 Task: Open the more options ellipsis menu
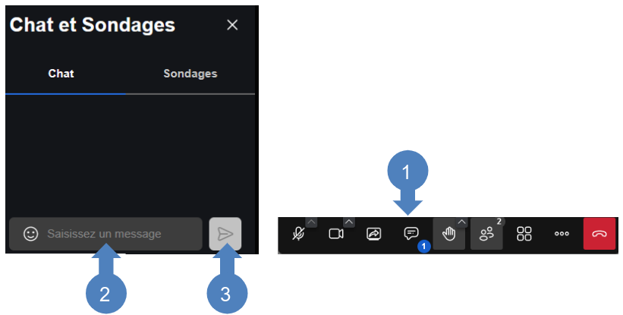click(x=562, y=234)
